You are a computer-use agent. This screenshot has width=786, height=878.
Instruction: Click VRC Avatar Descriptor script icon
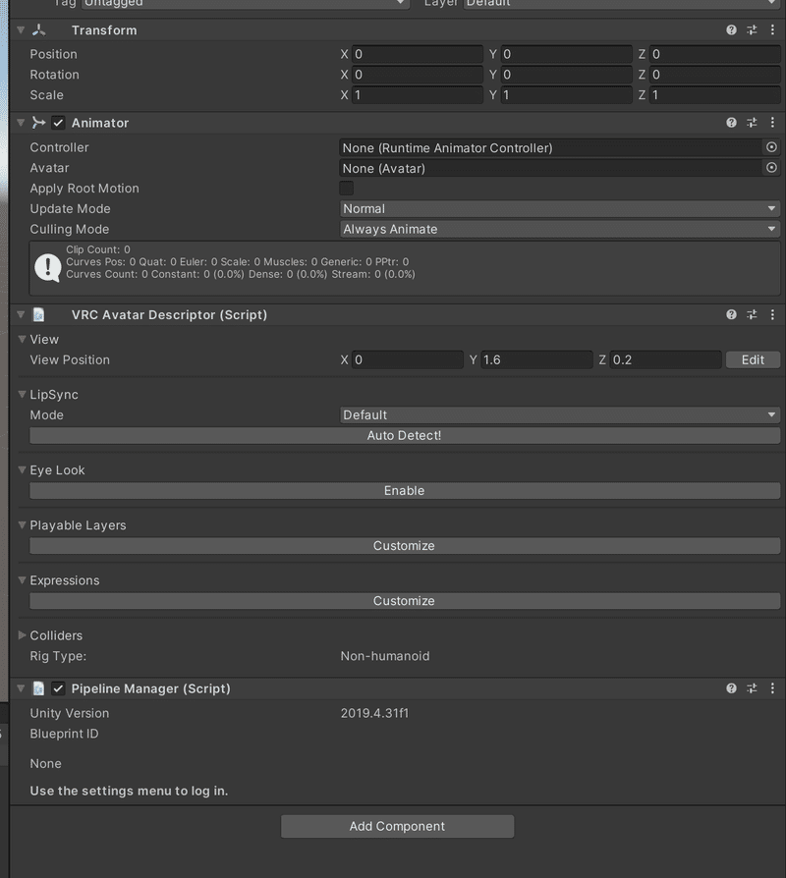38,314
